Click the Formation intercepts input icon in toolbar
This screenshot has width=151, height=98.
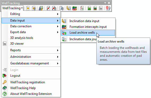pos(75,8)
